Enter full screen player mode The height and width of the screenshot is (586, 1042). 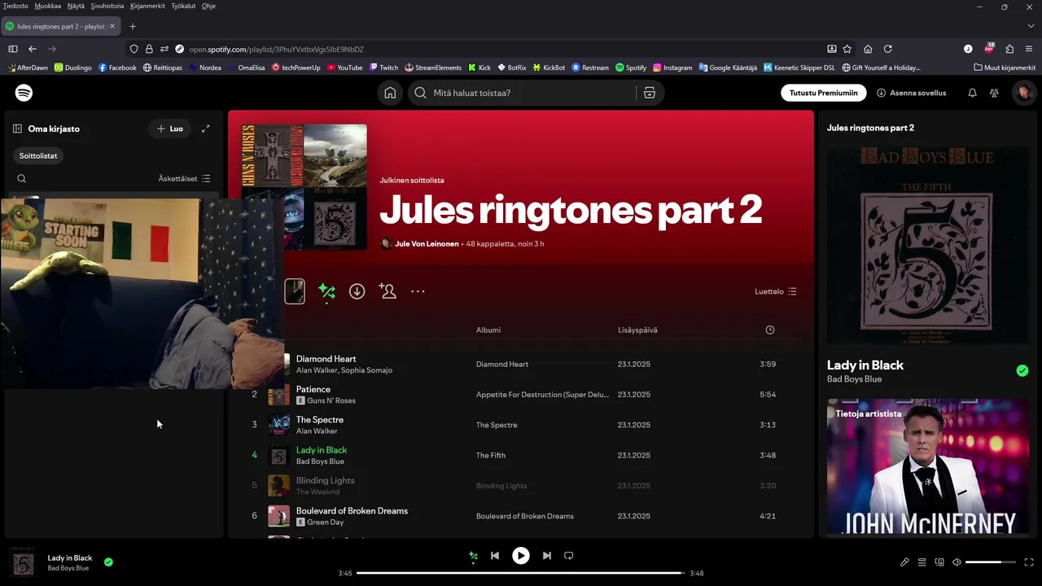[x=1029, y=562]
